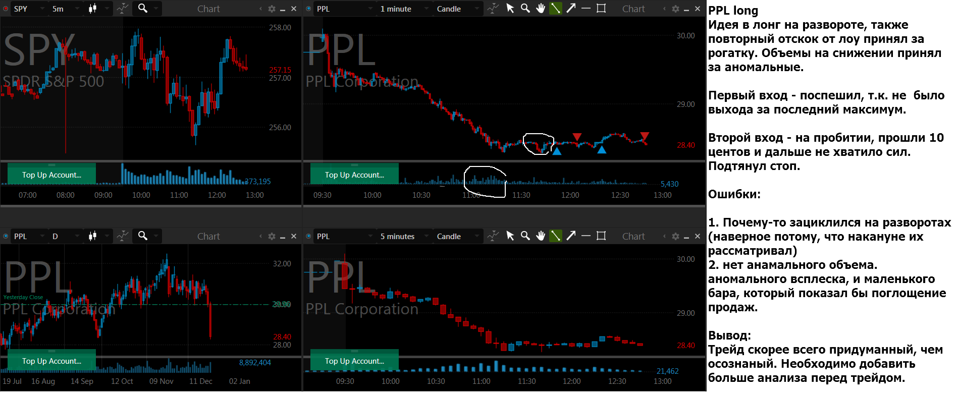Open indicators icon in SPY 5m chart

point(123,9)
